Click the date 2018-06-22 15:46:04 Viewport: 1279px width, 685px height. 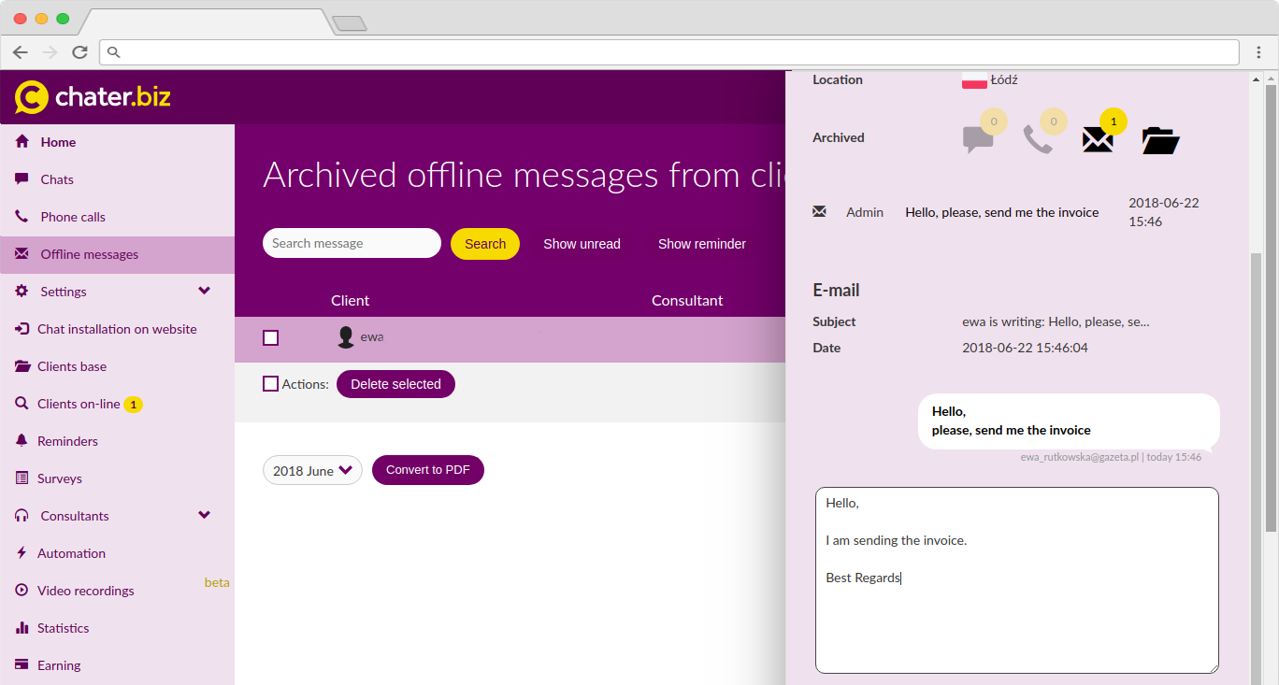1025,348
